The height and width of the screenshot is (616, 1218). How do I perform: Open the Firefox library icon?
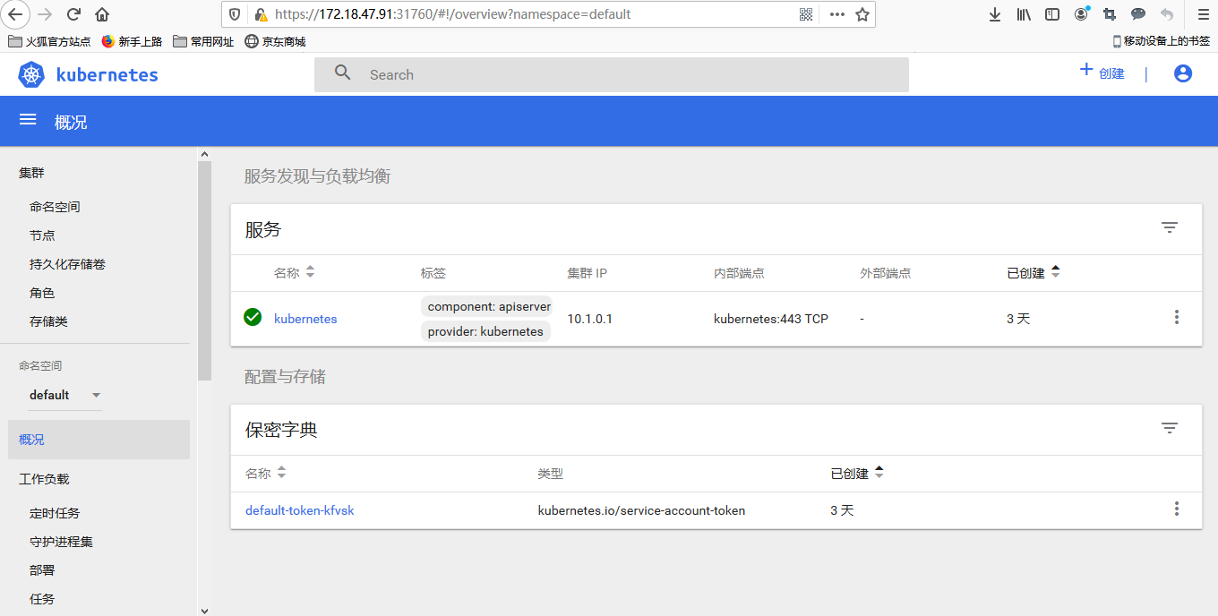(x=1024, y=14)
